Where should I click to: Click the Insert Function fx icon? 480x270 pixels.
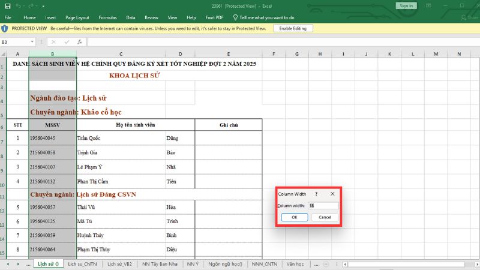[x=79, y=42]
